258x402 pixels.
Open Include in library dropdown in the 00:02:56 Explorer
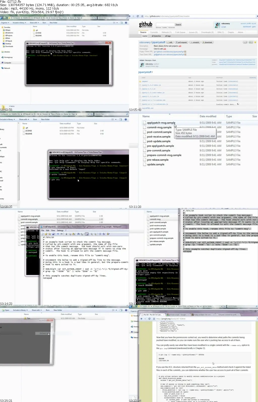point(19,23)
